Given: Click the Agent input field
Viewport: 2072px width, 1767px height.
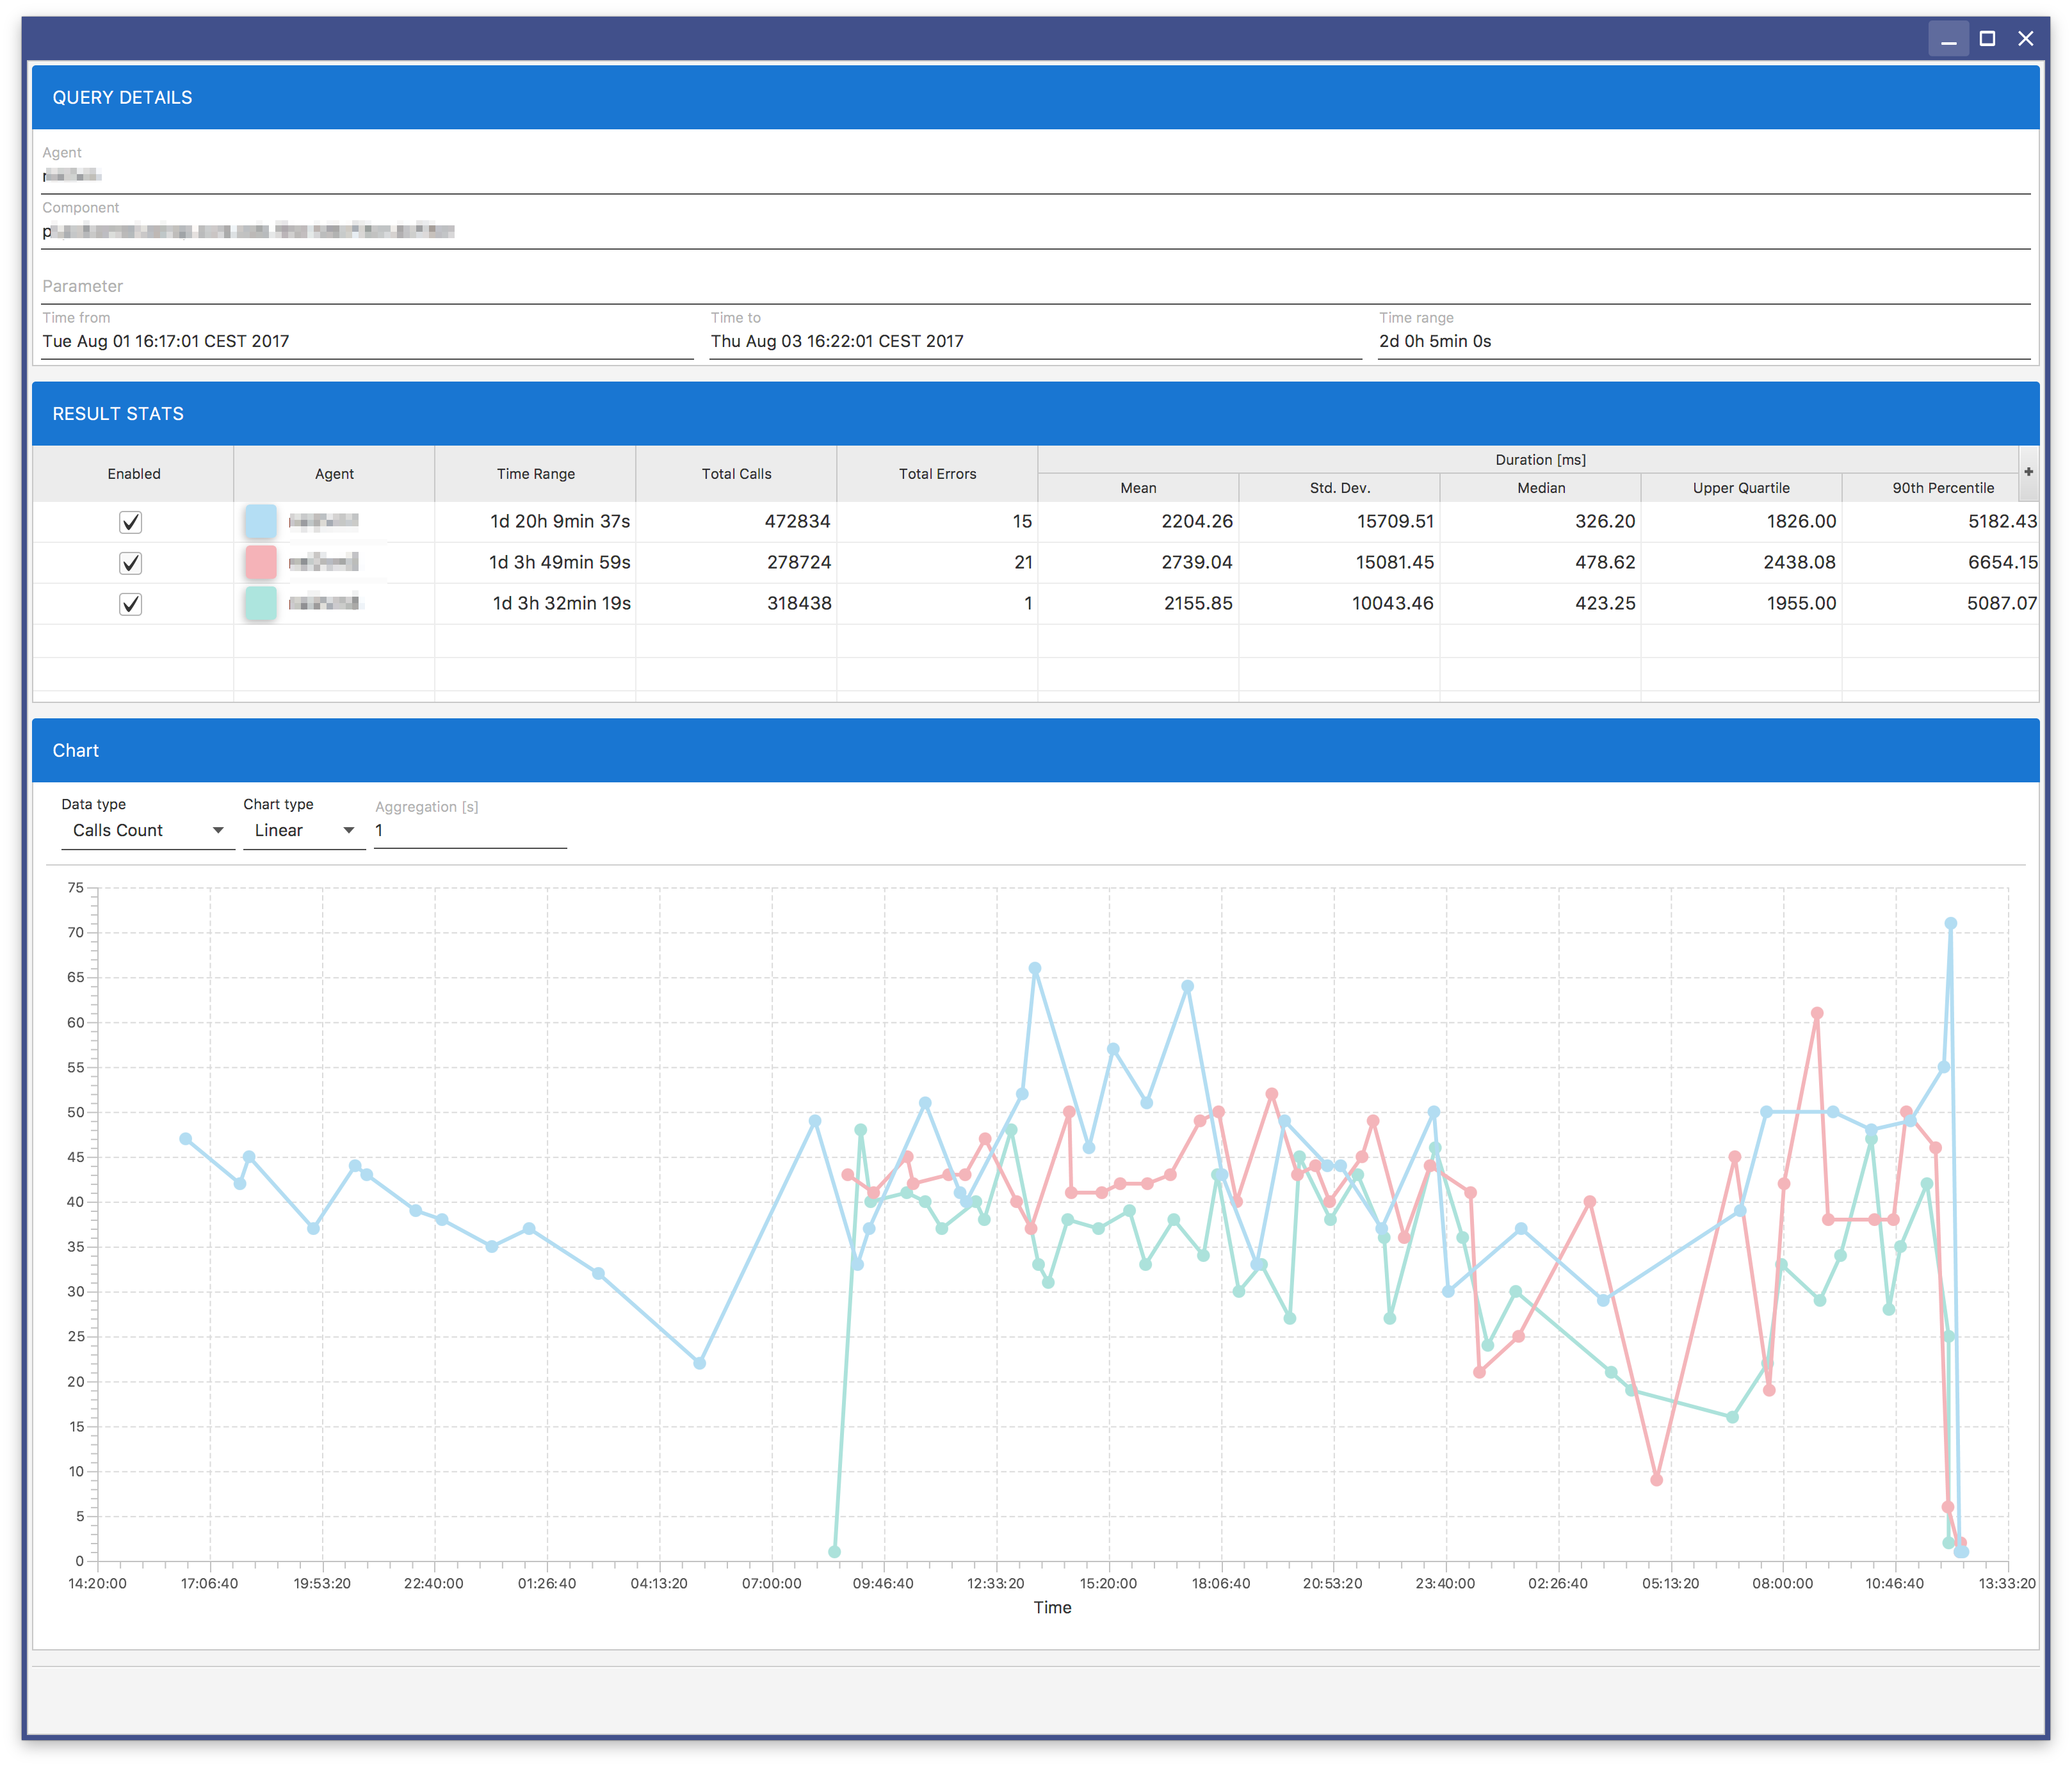Looking at the screenshot, I should [1036, 176].
